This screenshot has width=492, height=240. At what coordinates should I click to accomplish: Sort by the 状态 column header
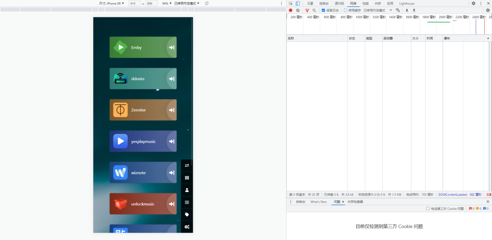(x=356, y=38)
